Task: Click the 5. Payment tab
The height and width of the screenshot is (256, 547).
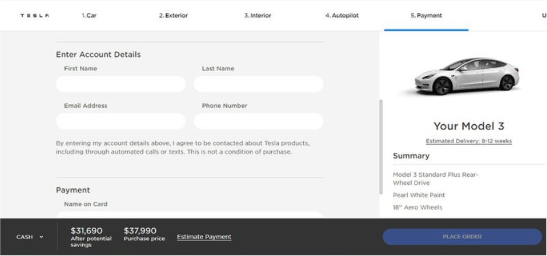Action: click(x=426, y=16)
